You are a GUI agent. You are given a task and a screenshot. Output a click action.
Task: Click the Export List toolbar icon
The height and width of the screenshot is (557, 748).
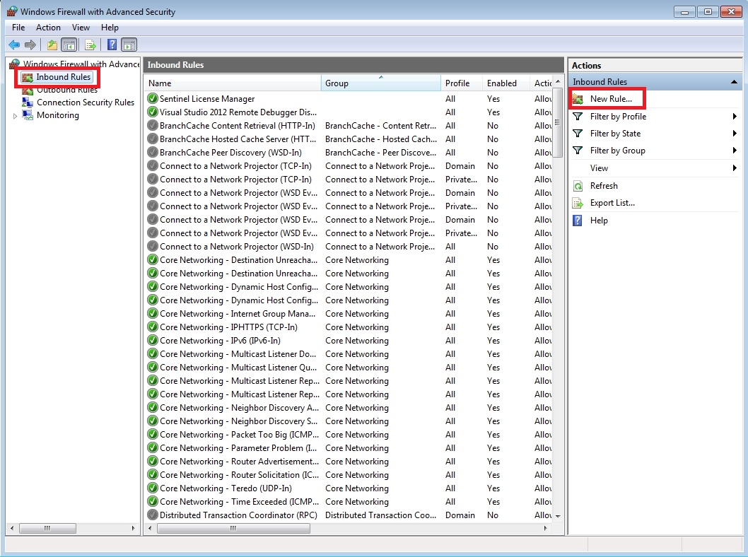click(x=90, y=45)
